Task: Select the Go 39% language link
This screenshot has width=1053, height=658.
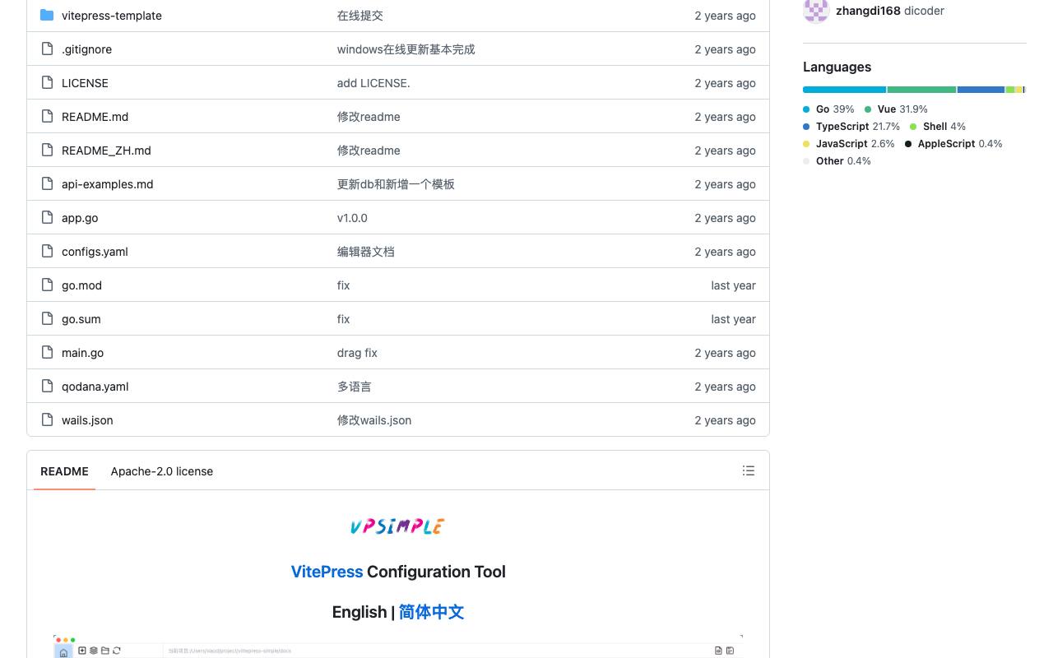Action: click(828, 109)
